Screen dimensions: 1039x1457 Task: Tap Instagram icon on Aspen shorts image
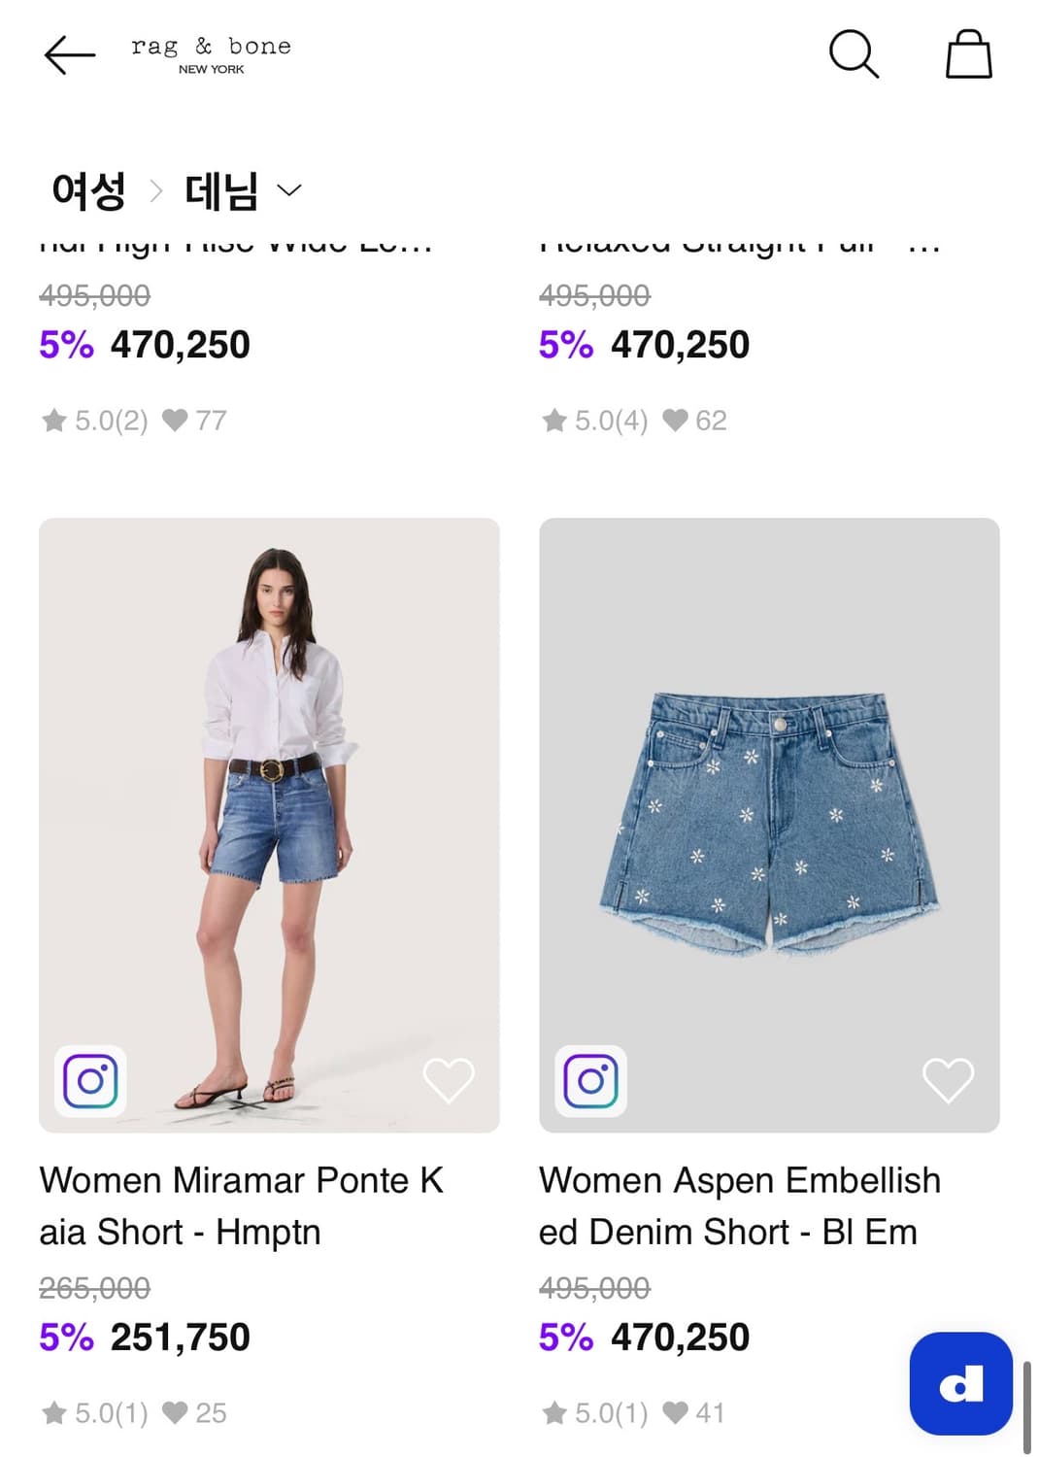click(x=590, y=1080)
